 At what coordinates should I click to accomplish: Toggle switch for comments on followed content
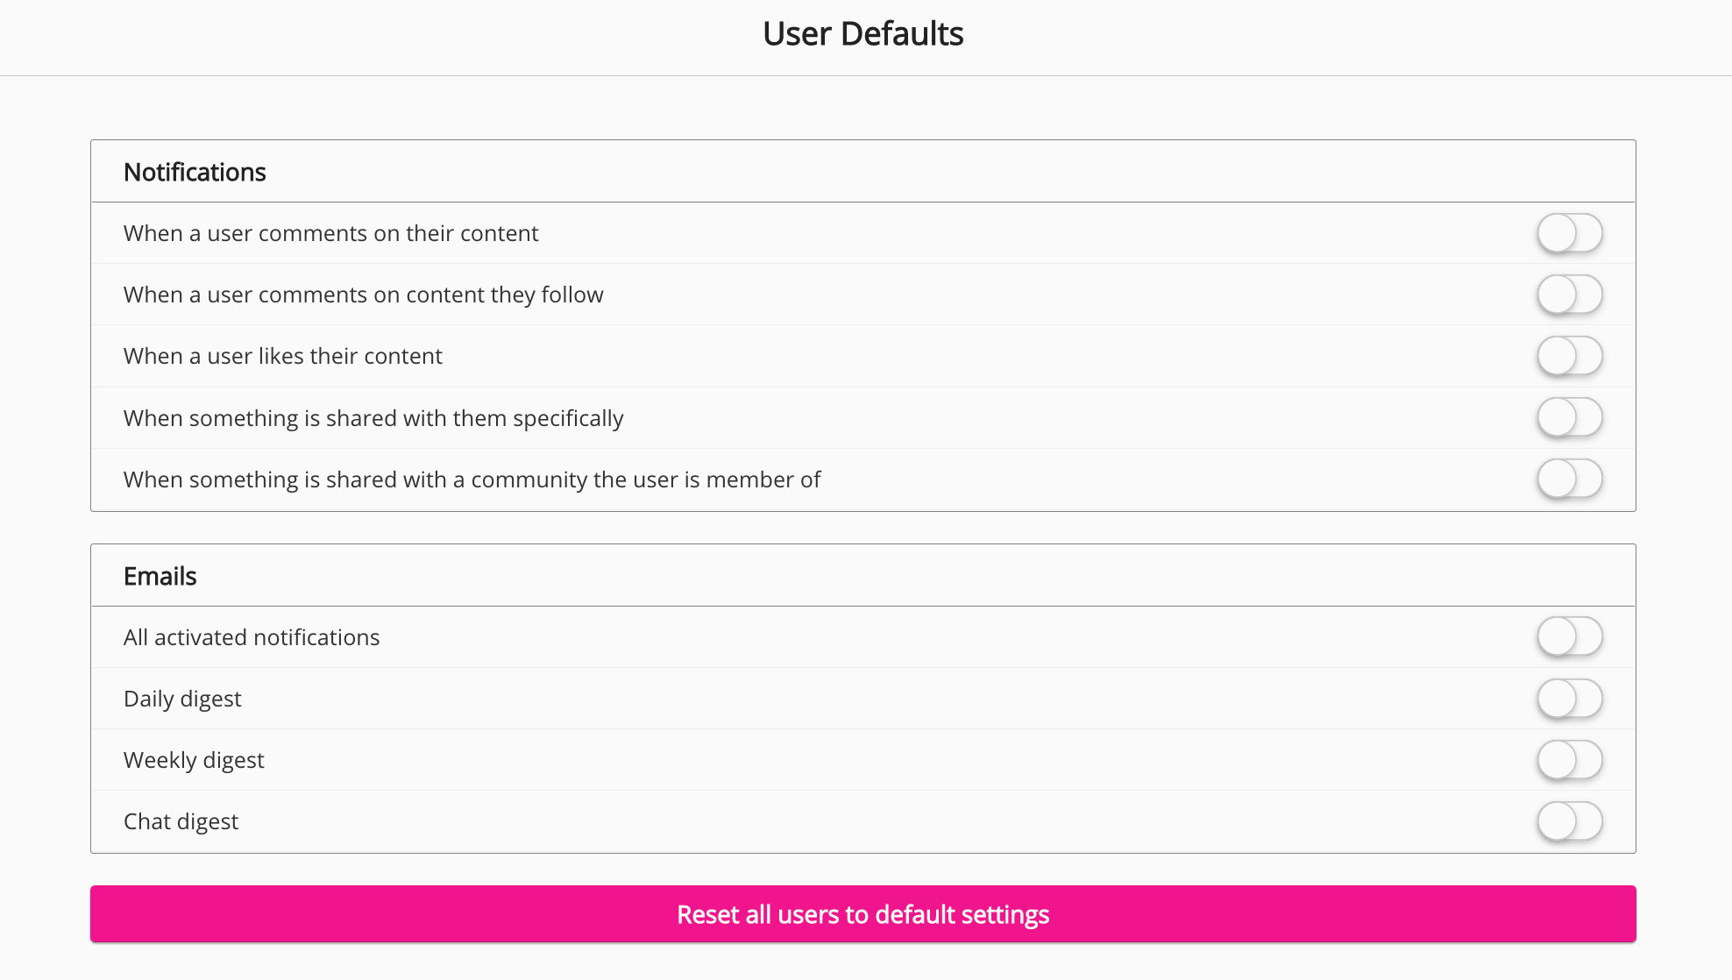pyautogui.click(x=1569, y=295)
